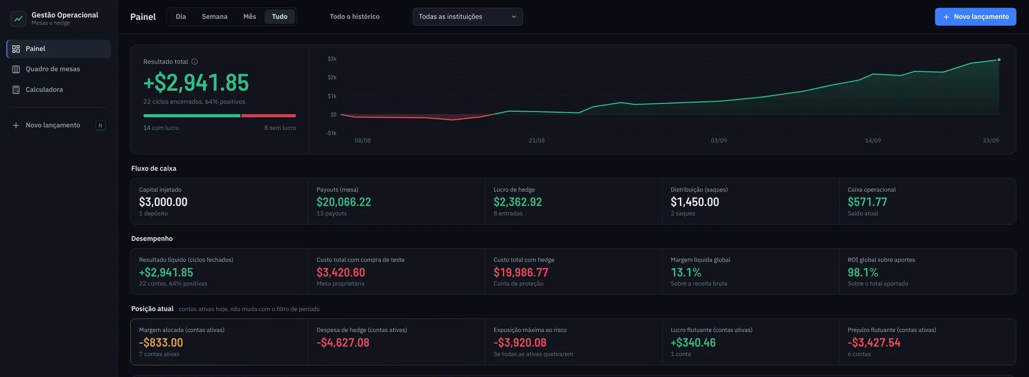Click Lucro flutuante +$340.46 value

(693, 343)
